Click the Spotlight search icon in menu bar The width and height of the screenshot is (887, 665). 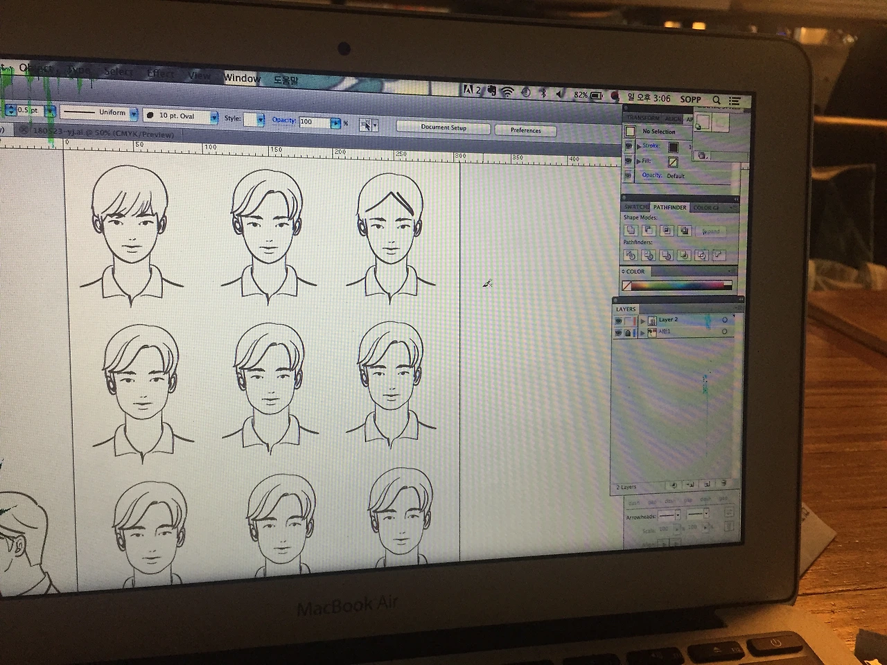pos(717,100)
